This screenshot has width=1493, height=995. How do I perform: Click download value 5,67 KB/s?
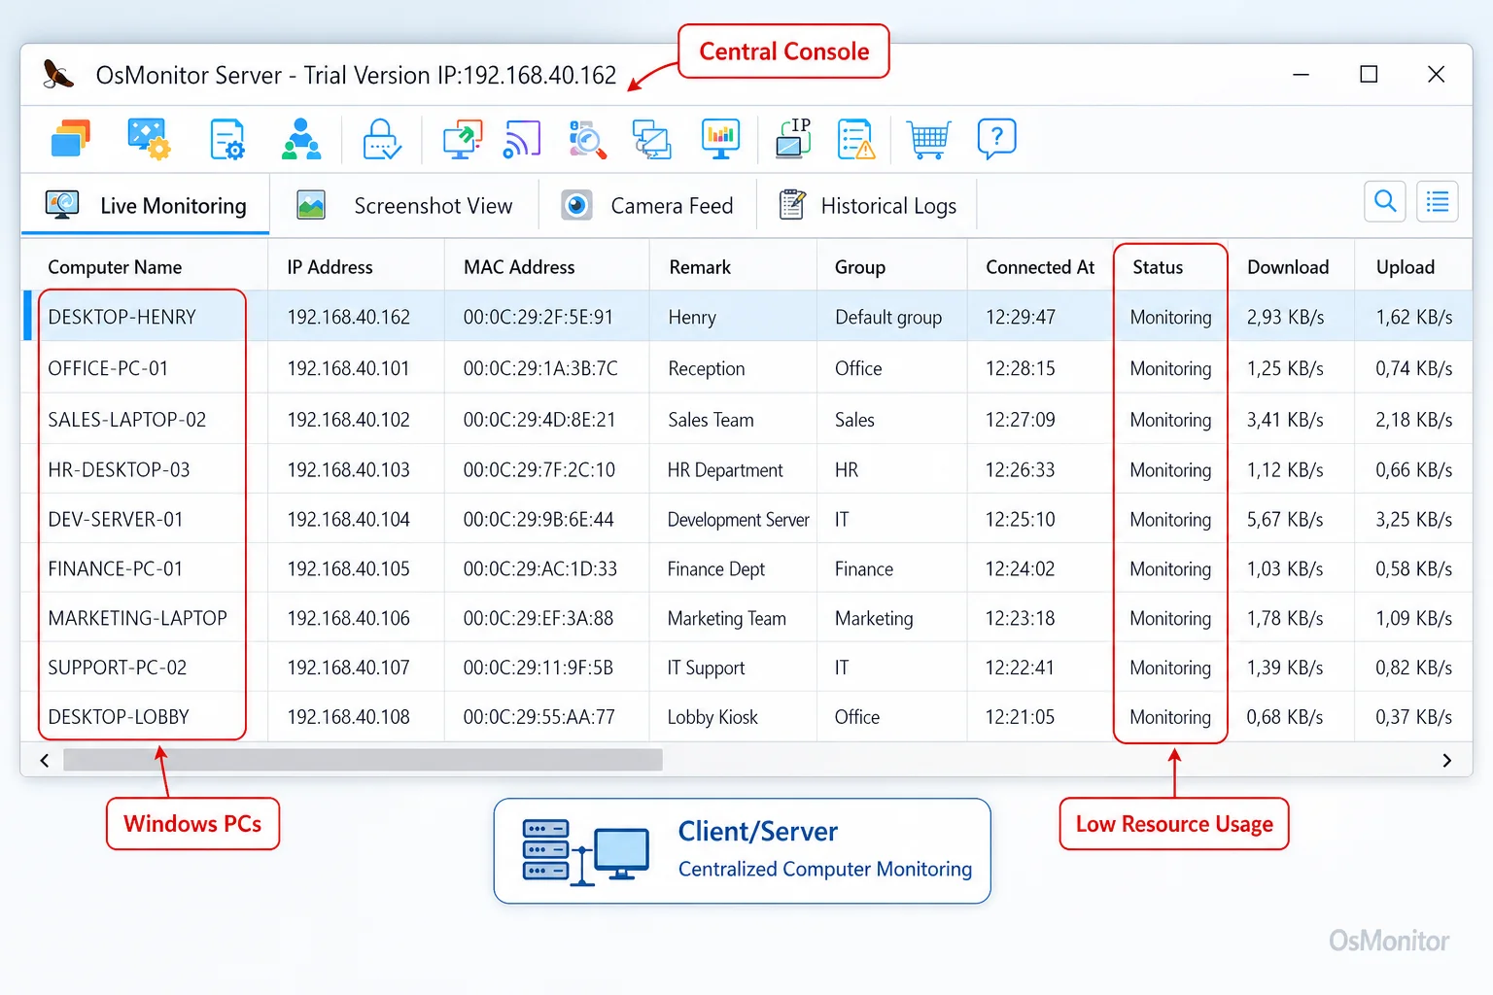[x=1285, y=519]
